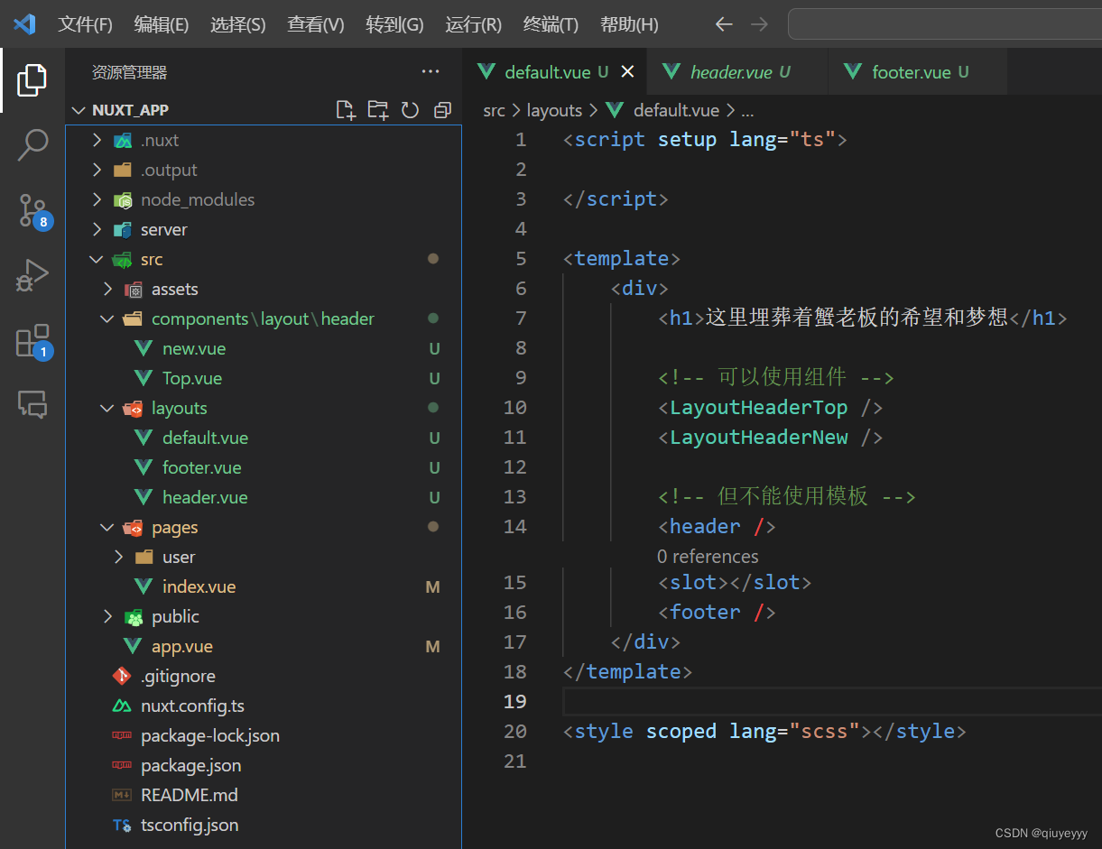The height and width of the screenshot is (849, 1102).
Task: Open the 运行(R) menu
Action: point(473,24)
